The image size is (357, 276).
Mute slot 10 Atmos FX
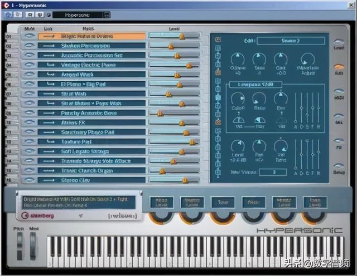(x=30, y=122)
